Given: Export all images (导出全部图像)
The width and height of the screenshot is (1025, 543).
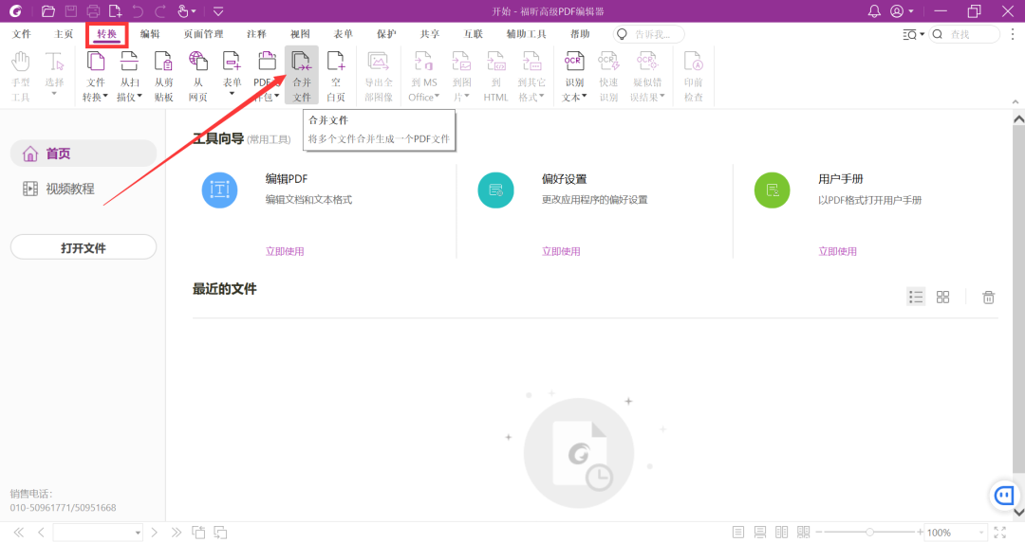Looking at the screenshot, I should click(x=379, y=77).
